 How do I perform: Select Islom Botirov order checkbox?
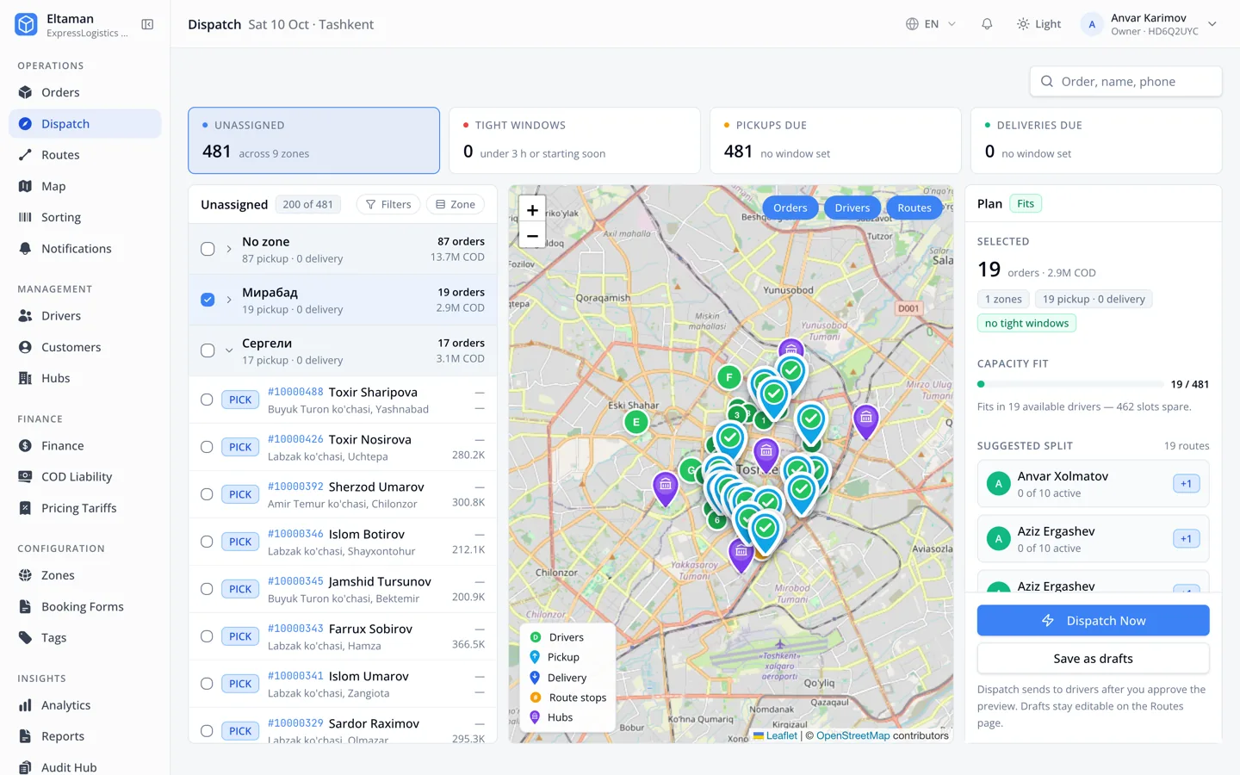[x=207, y=542]
